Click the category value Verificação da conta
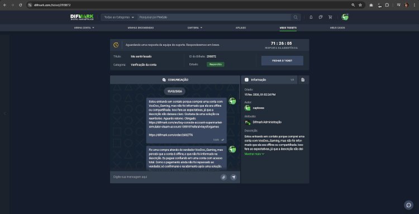Screen dimensions: 419x214 coord(144,65)
